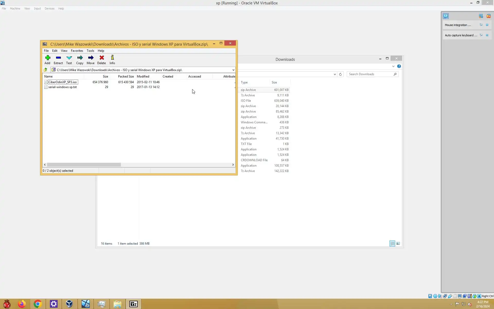Click the Copy toolbar icon
Image resolution: width=494 pixels, height=309 pixels.
[80, 58]
